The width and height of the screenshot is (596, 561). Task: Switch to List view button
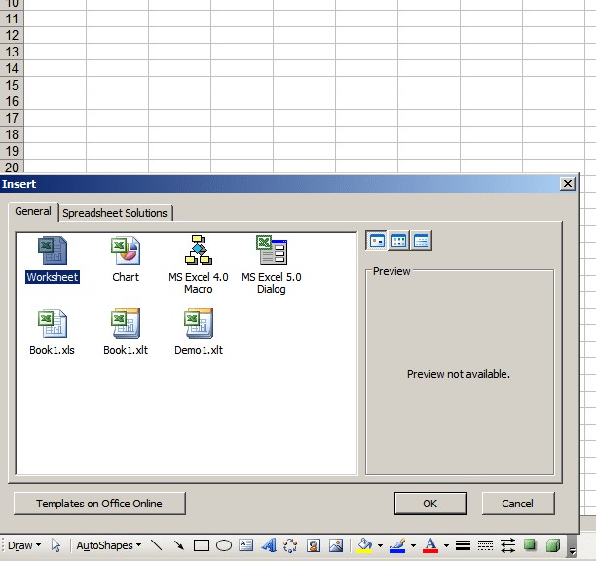(x=398, y=241)
